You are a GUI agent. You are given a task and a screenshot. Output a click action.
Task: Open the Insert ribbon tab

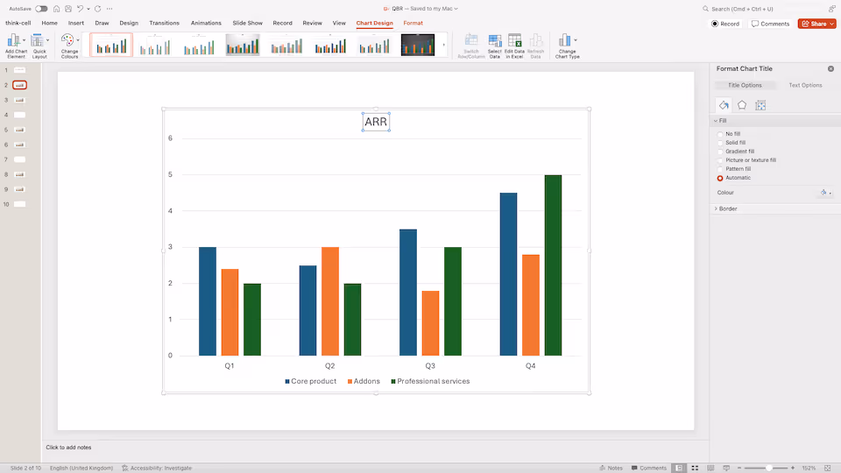tap(75, 23)
